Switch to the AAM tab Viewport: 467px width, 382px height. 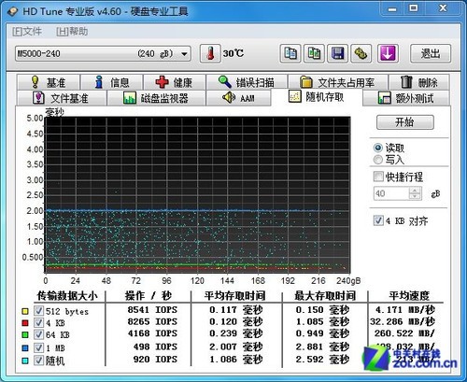pos(238,98)
